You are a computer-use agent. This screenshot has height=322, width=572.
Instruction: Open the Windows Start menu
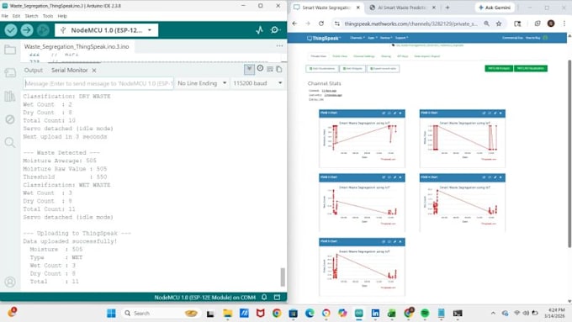[111, 313]
